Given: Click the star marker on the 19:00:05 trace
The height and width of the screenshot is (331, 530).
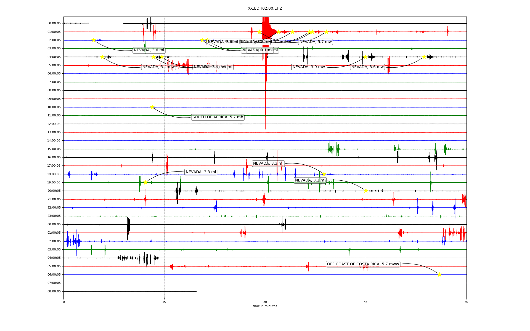Looking at the screenshot, I should coord(145,182).
